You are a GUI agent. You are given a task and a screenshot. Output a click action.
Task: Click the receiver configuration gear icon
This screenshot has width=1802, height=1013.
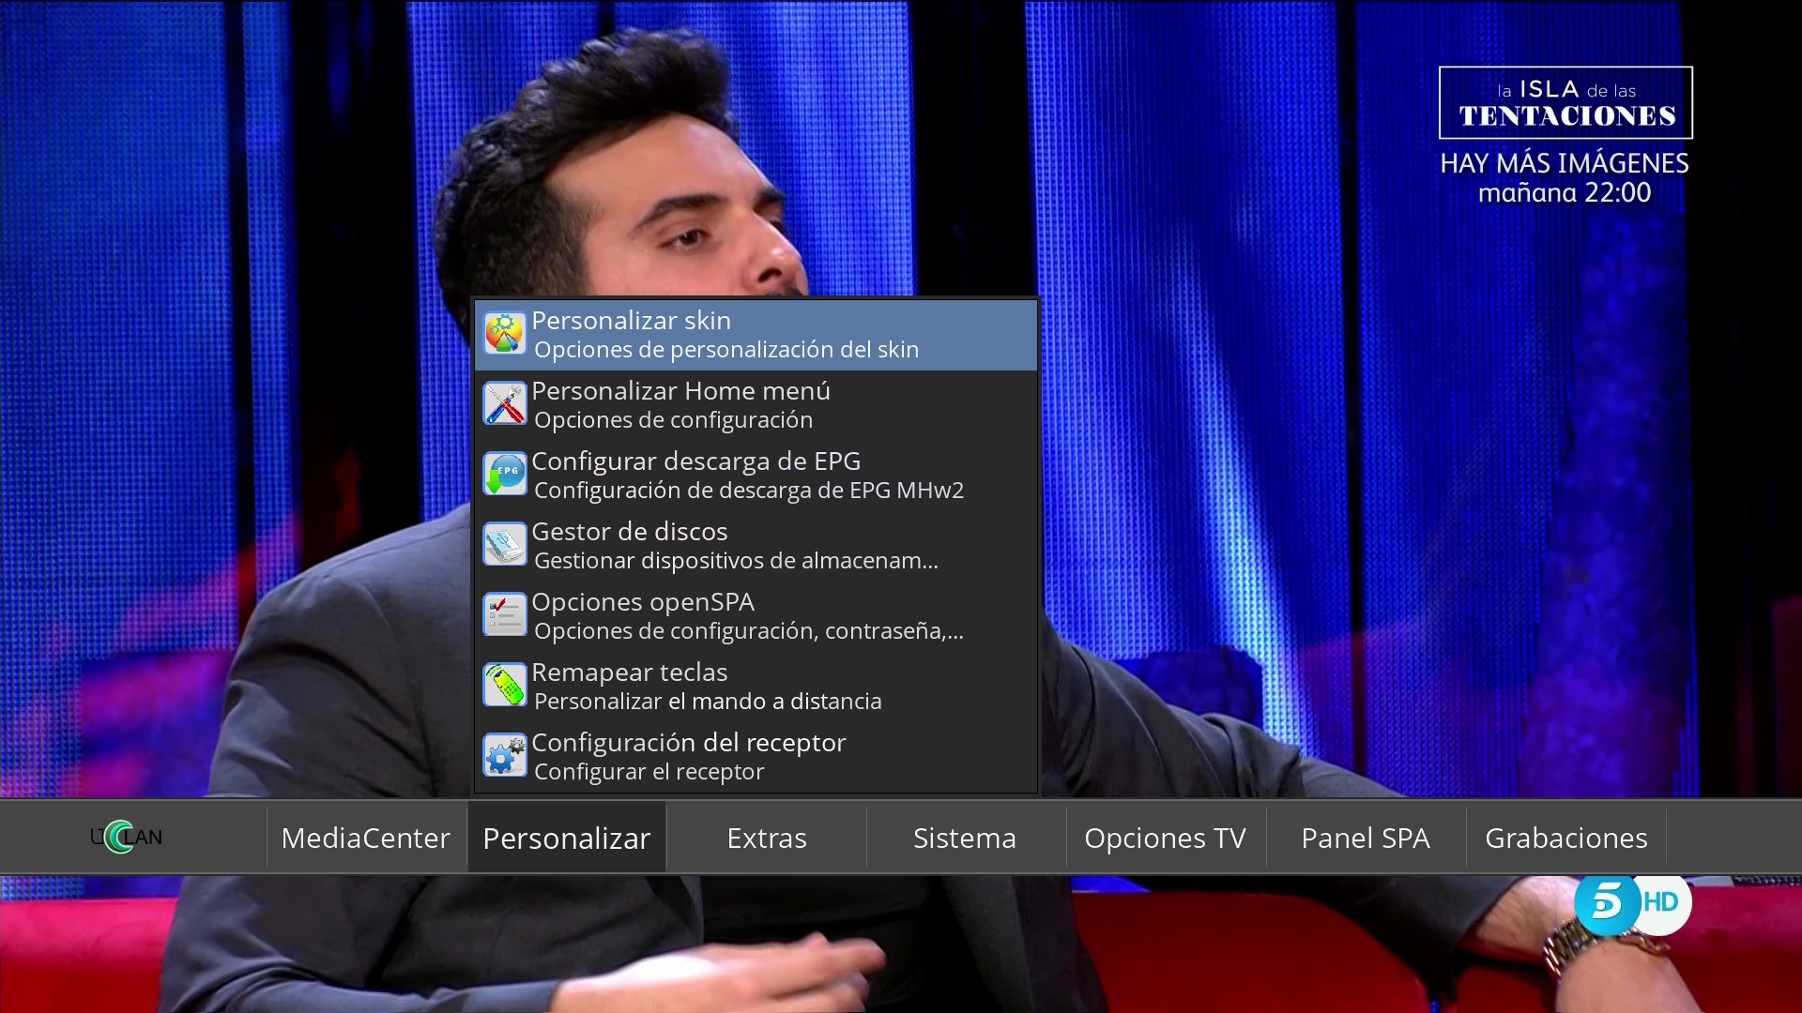504,756
